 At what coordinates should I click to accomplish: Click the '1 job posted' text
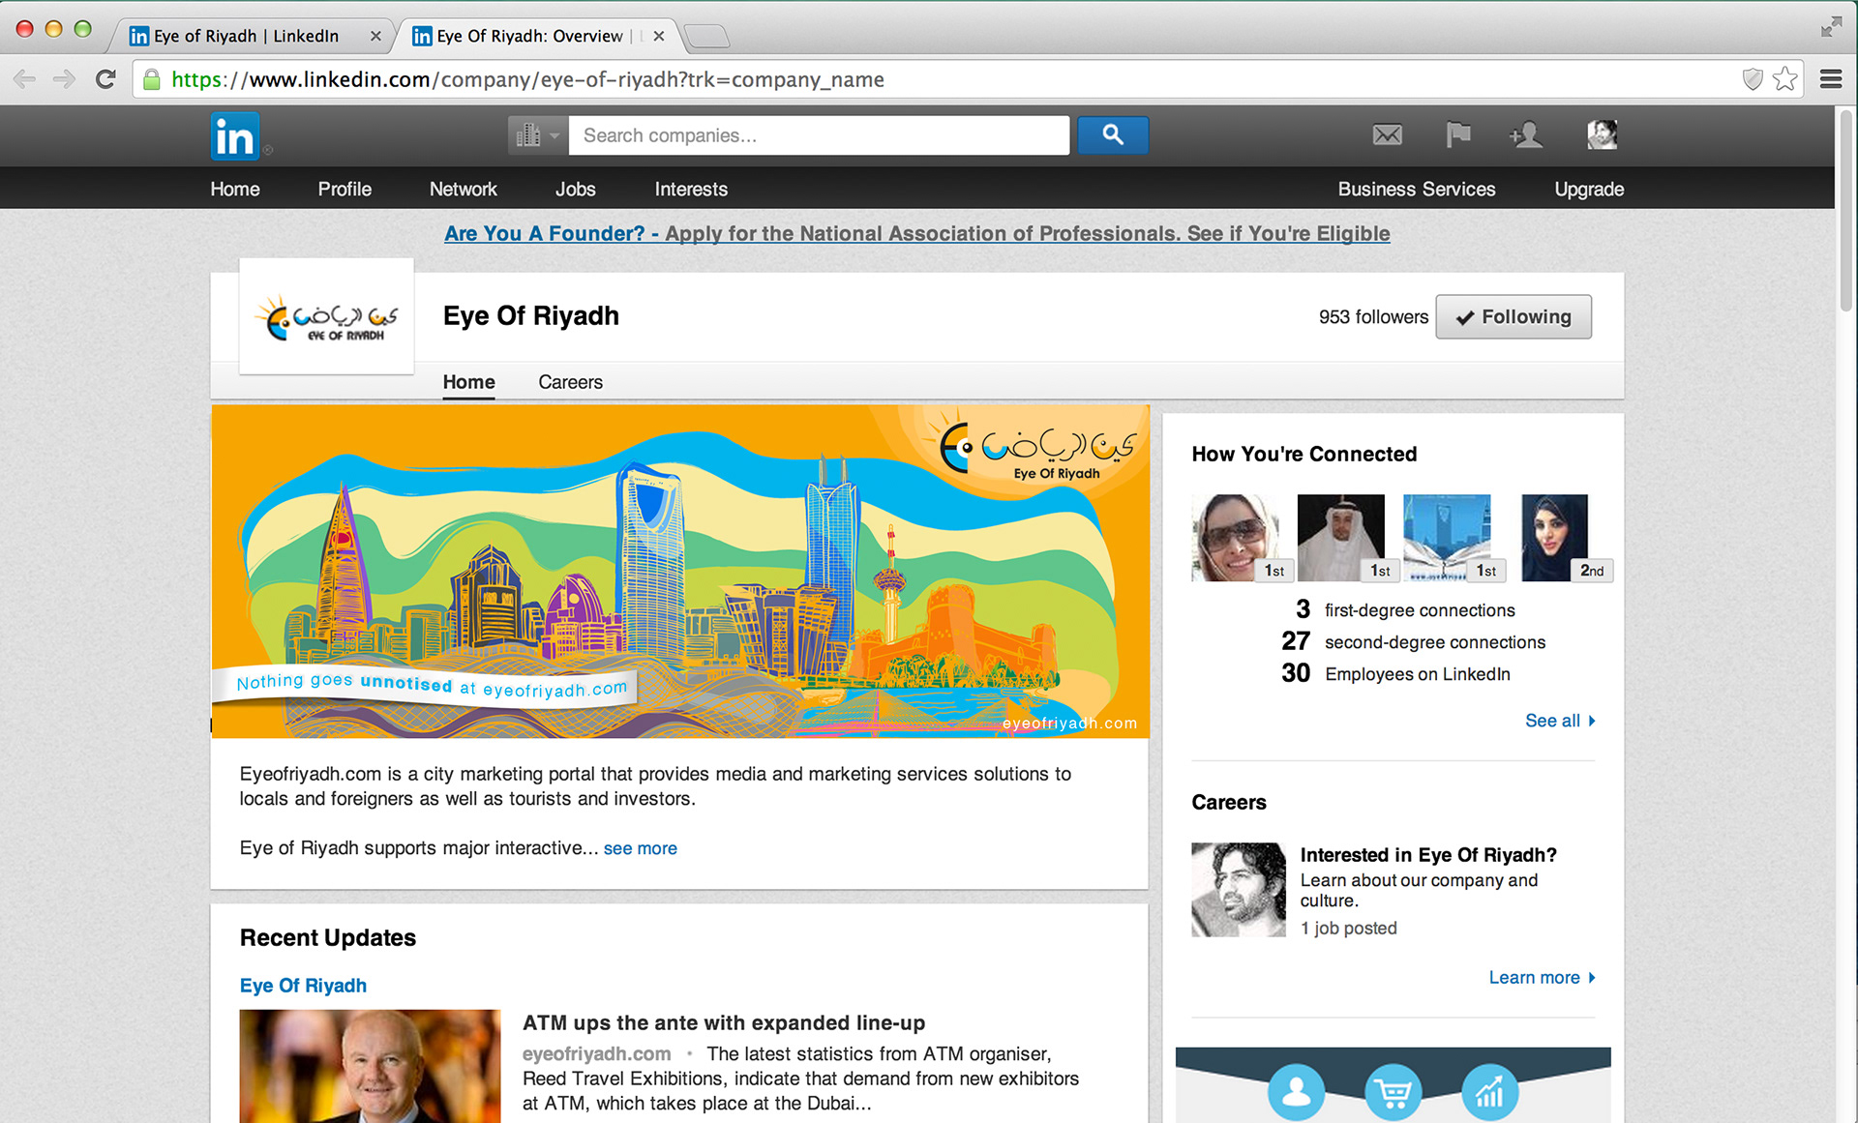click(1349, 929)
